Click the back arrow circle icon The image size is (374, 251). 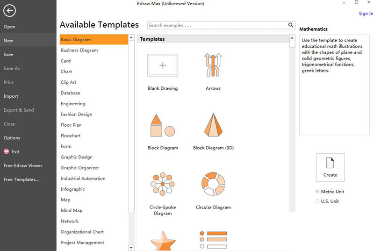coord(9,10)
